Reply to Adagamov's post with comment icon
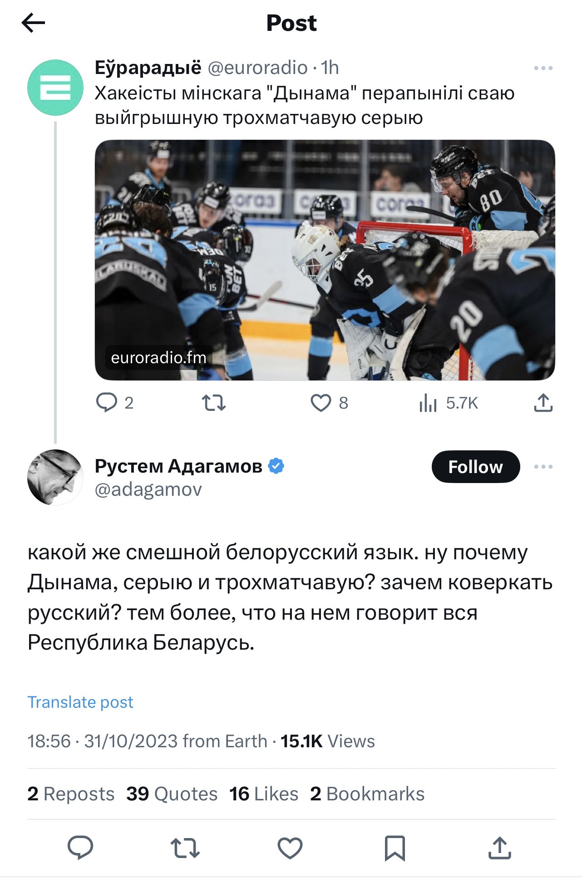 coord(80,847)
